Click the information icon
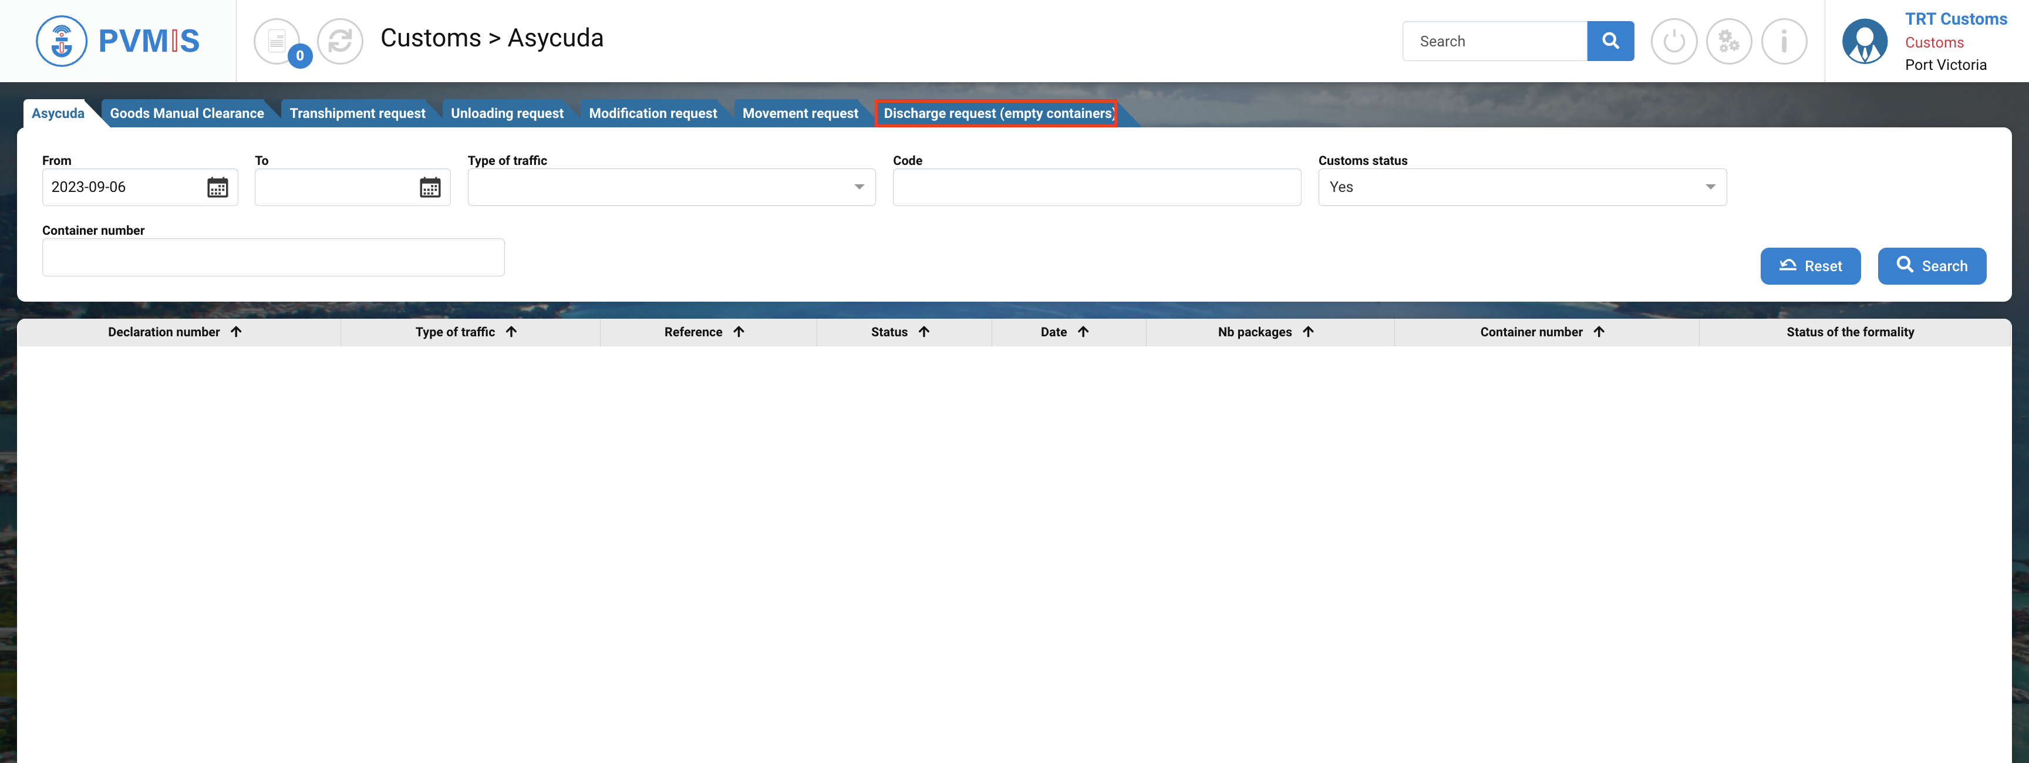Screen dimensions: 2029x763 pos(1783,41)
